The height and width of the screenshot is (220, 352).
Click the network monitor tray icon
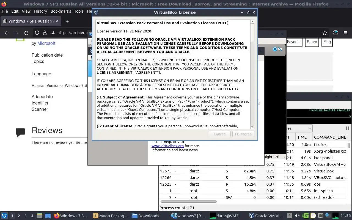point(320,216)
